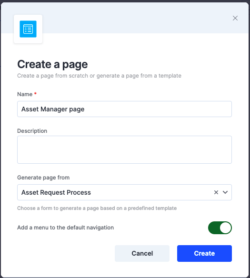Expand the Generate page from chevron
Image resolution: width=250 pixels, height=278 pixels.
pyautogui.click(x=225, y=192)
